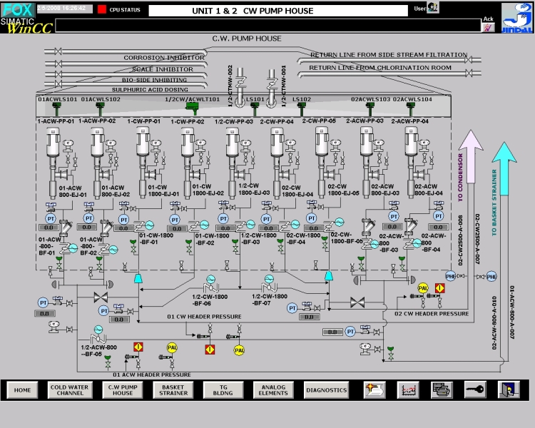Screen dimensions: 535x428
Task: Click level switch 02ACWLS104
Action: pos(411,109)
